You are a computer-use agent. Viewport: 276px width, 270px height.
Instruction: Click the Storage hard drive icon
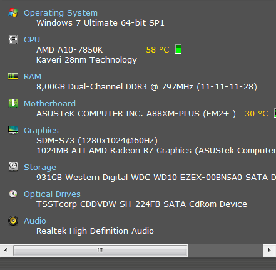pos(13,167)
